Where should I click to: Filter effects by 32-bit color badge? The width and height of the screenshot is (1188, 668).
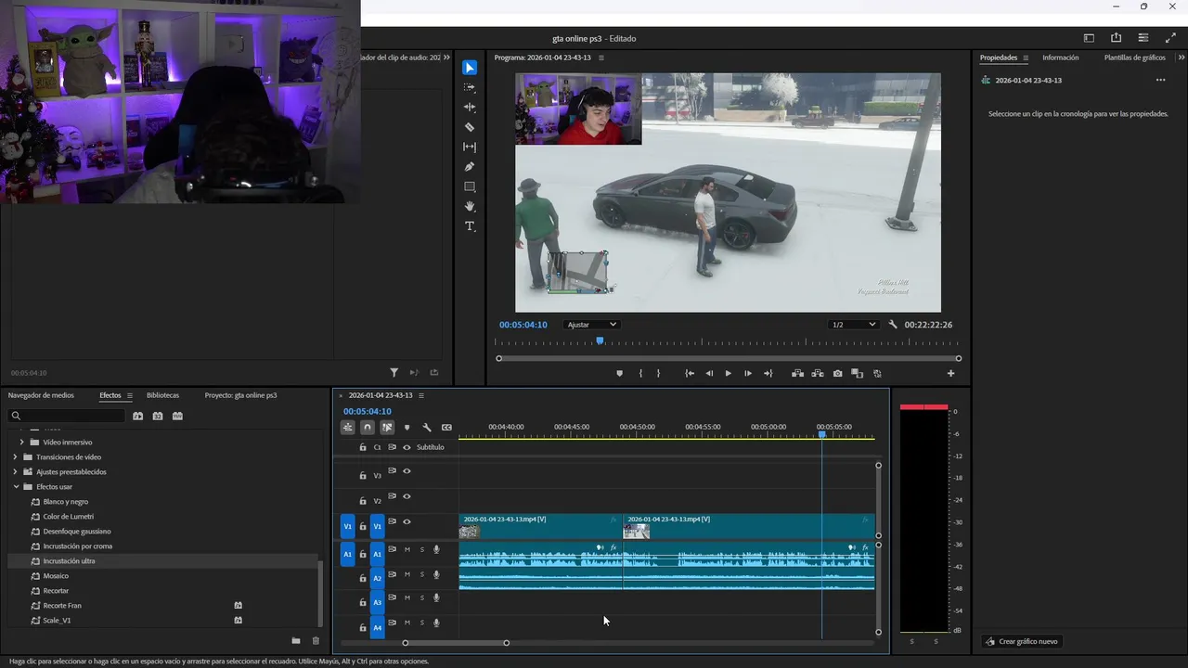pyautogui.click(x=158, y=417)
